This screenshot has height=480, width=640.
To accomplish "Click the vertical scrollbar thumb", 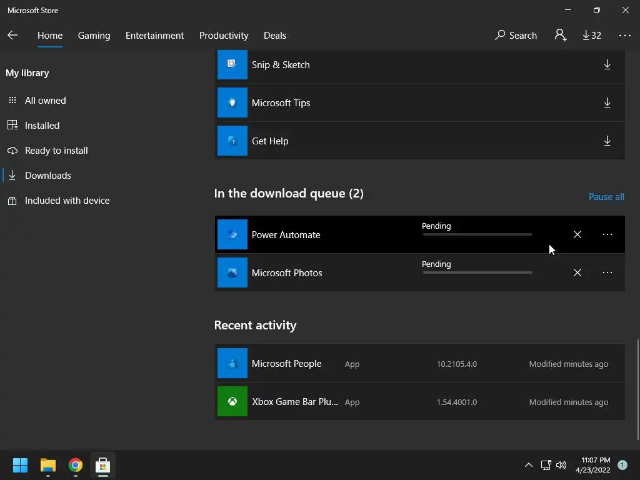I will point(637,389).
